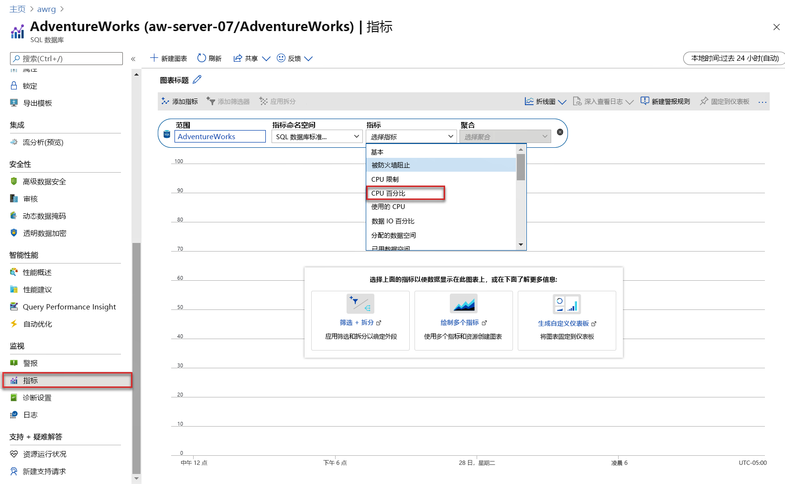This screenshot has width=785, height=484.
Task: Click the lock icon for 锁定
Action: point(14,86)
